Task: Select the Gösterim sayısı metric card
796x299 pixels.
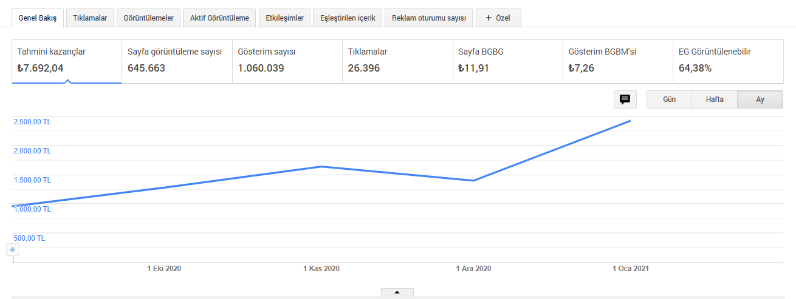Action: coord(287,61)
